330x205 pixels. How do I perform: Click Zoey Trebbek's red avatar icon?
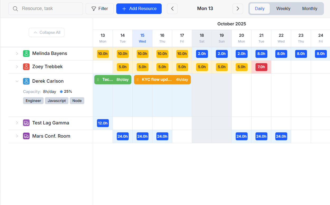pyautogui.click(x=26, y=67)
